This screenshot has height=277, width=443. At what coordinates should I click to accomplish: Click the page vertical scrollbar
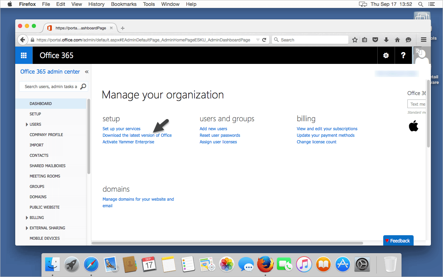click(428, 114)
